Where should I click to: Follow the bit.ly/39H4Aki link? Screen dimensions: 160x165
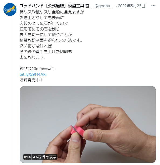click(x=33, y=74)
